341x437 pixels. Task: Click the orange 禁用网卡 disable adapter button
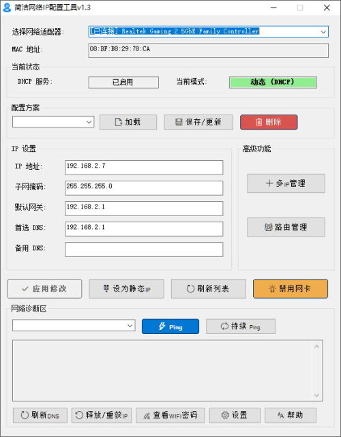pos(291,289)
